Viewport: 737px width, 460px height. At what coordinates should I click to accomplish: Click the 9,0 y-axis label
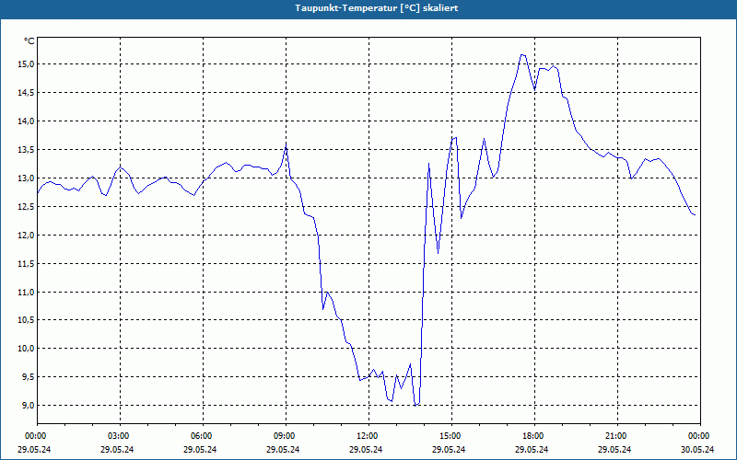point(29,405)
